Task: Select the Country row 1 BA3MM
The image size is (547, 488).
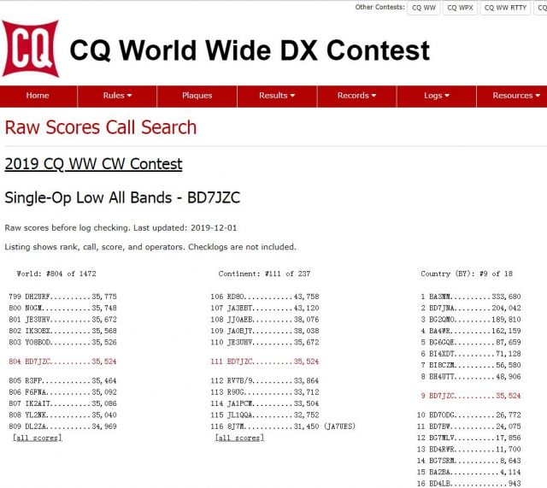Action: click(471, 297)
